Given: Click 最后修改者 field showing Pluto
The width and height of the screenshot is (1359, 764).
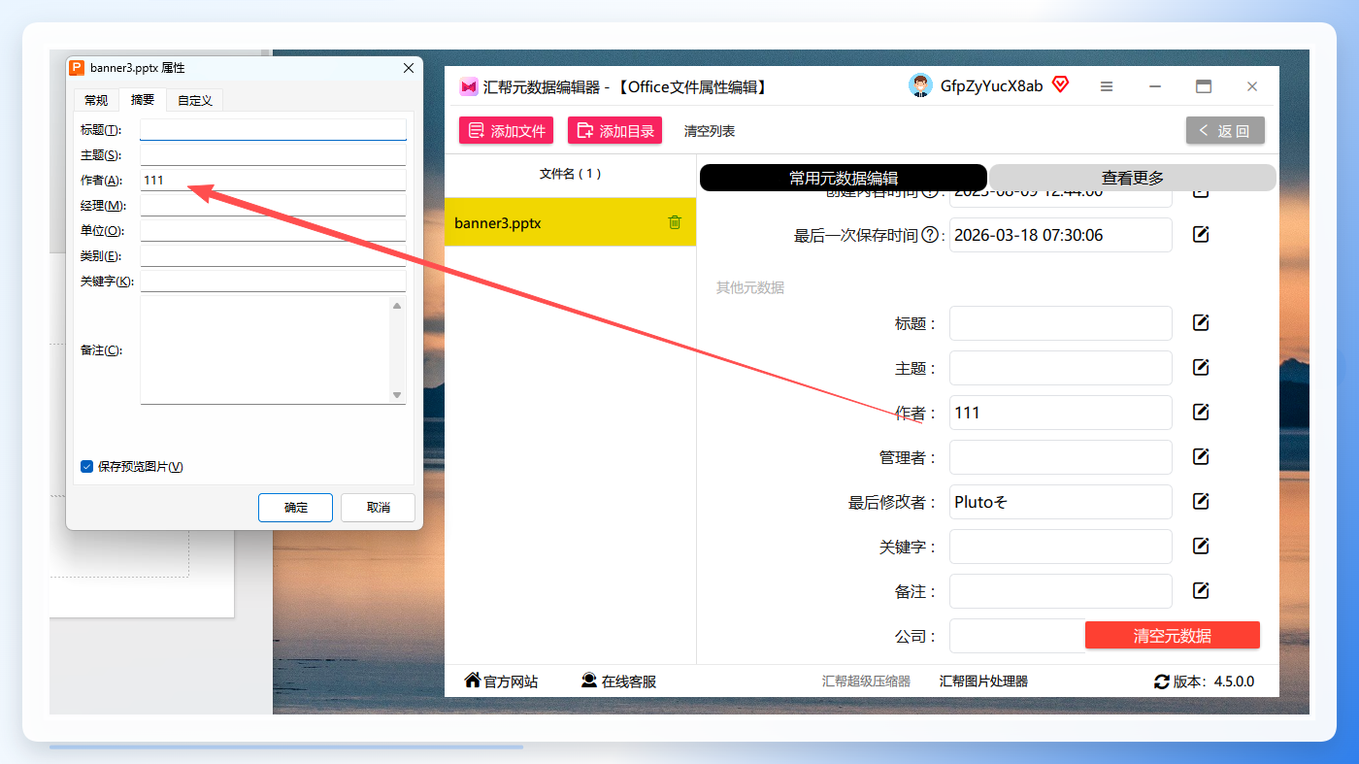Looking at the screenshot, I should (1061, 502).
